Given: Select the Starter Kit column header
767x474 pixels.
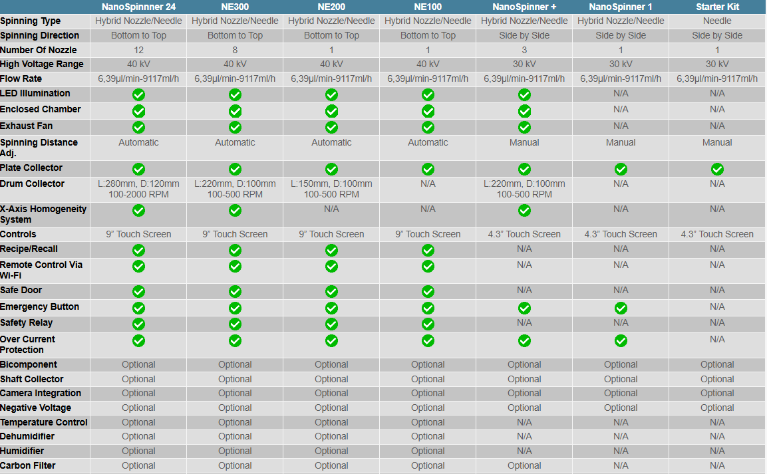Looking at the screenshot, I should pyautogui.click(x=717, y=7).
